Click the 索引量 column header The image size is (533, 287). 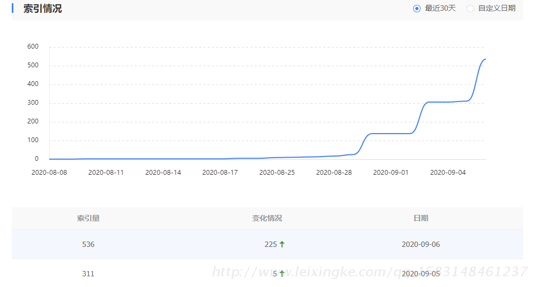[x=88, y=218]
